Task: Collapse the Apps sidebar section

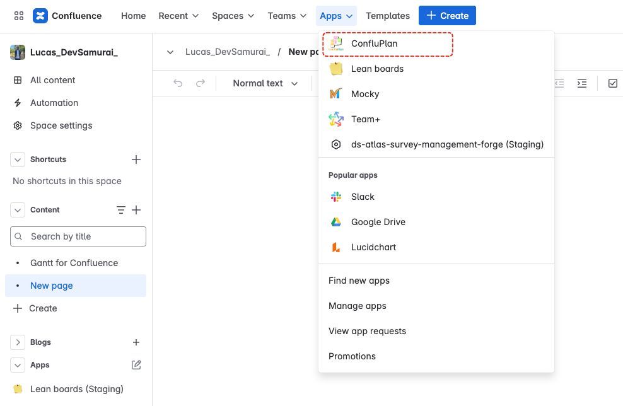Action: tap(18, 364)
